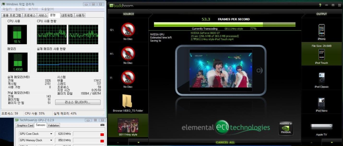Image resolution: width=343 pixels, height=146 pixels.
Task: Click GPU Core Clock red graph indicator
Action: tap(102, 135)
